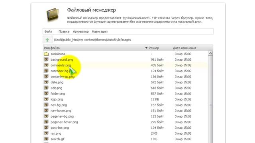This screenshot has height=143, width=255.
Task: Select the pagenav-hover.png file name
Action: coord(64,122)
